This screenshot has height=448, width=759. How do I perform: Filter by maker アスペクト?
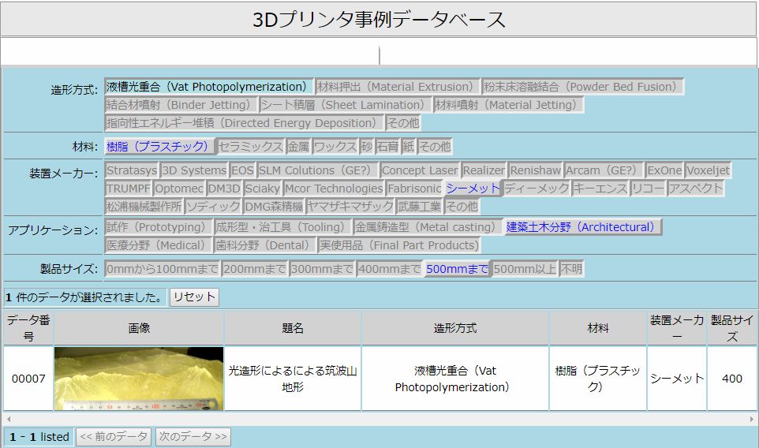696,189
